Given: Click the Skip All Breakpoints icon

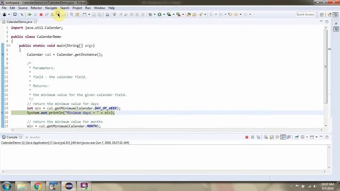Looking at the screenshot, I should tap(22, 14).
